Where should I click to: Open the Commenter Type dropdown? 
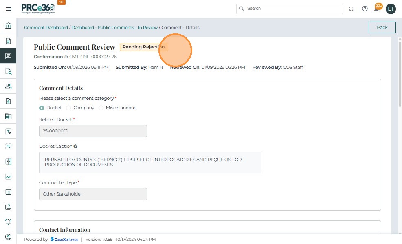[93, 194]
